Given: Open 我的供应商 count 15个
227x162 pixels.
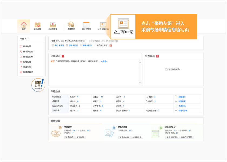Looking at the screenshot, I should tap(131, 130).
